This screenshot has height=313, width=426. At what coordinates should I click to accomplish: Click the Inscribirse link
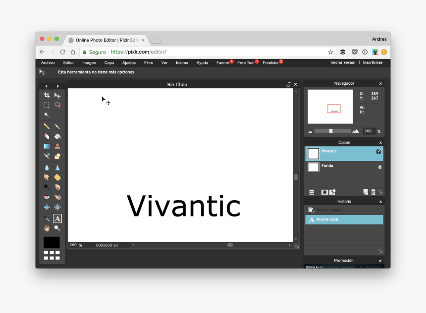pyautogui.click(x=373, y=63)
